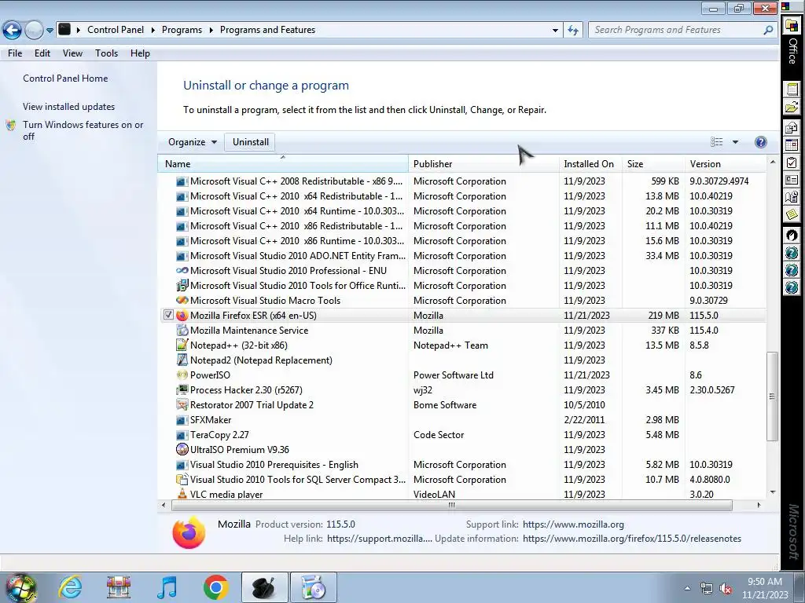Select Visual Studio 2010 Tools for Office icon

182,286
